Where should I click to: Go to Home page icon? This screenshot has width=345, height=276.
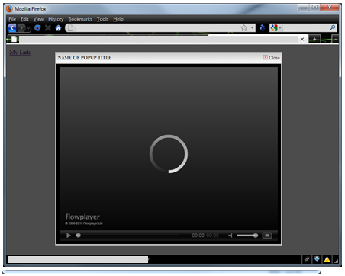pos(58,28)
